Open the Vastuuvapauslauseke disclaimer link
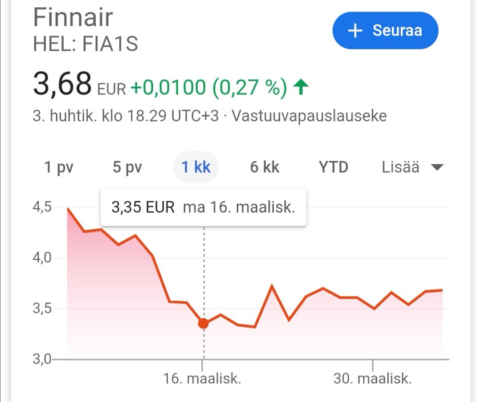The height and width of the screenshot is (402, 481). coord(310,116)
